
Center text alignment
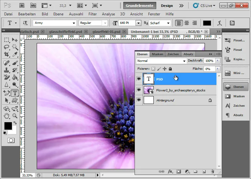coord(187,23)
